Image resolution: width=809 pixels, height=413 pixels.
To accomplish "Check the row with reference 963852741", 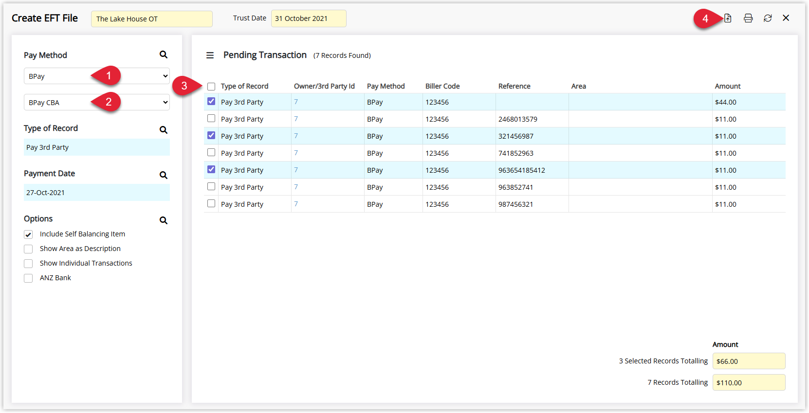I will 211,186.
